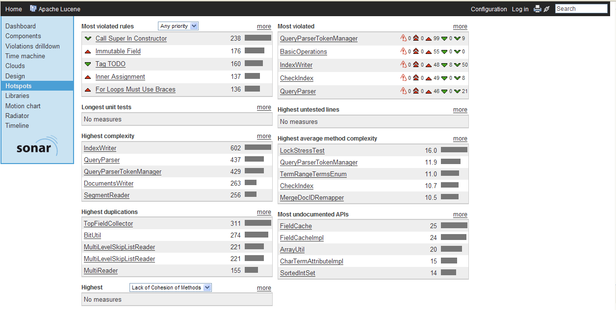Click into the Search field

(x=581, y=9)
